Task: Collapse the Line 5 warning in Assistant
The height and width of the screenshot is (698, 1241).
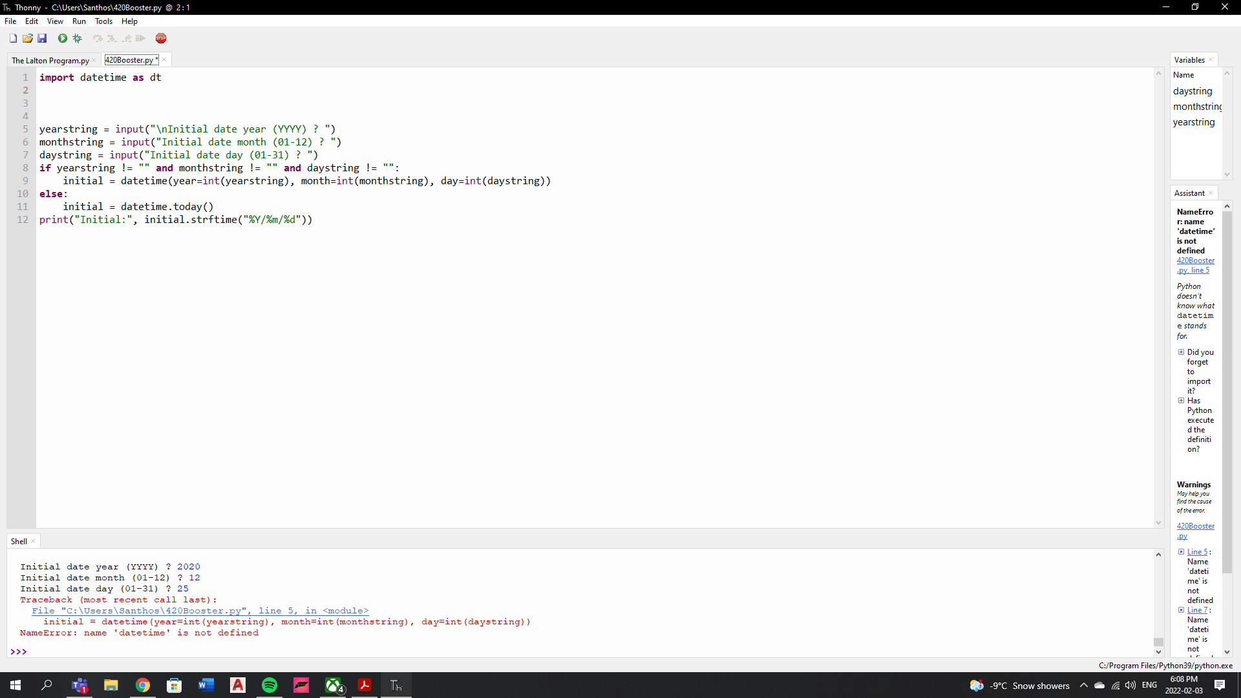Action: [1181, 552]
